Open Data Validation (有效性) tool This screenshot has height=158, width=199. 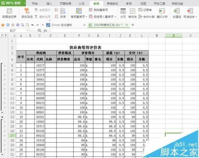click(x=133, y=13)
